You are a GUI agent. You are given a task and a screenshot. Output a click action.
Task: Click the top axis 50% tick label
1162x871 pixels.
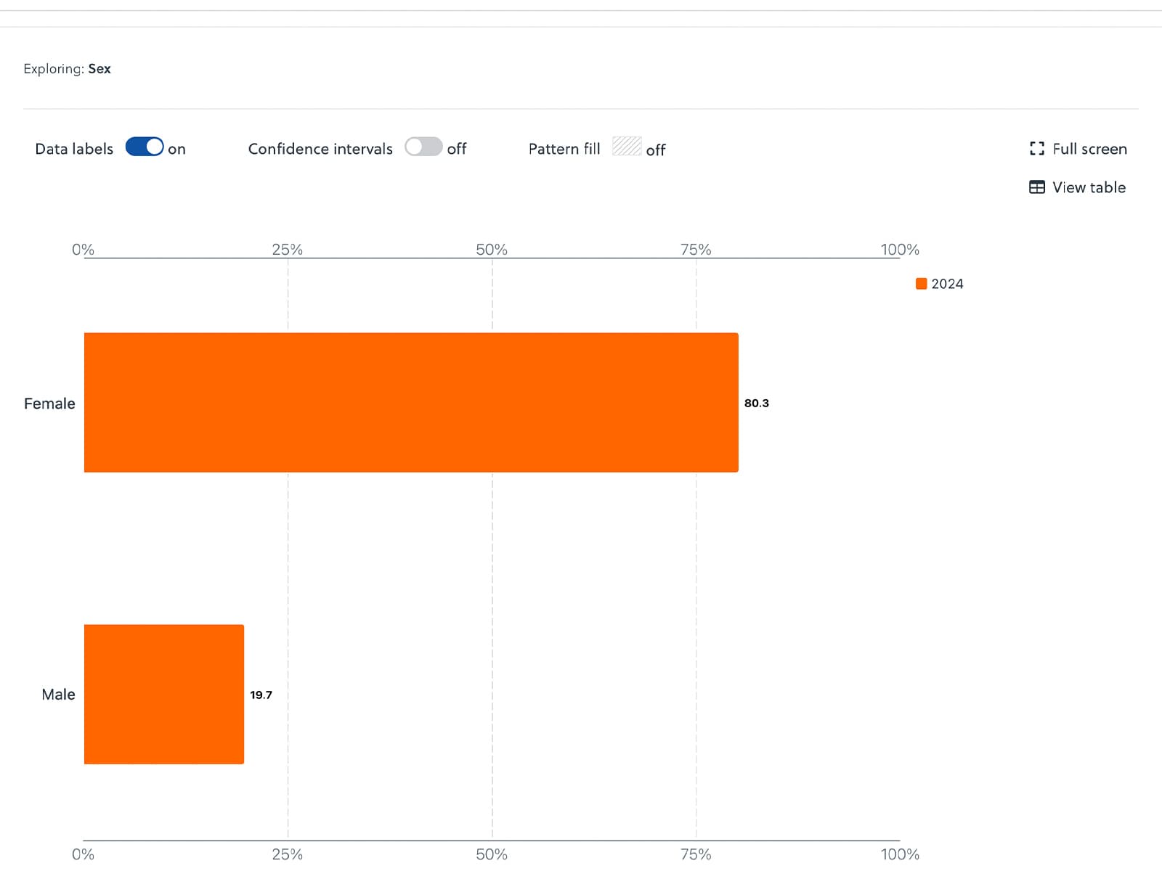coord(492,250)
